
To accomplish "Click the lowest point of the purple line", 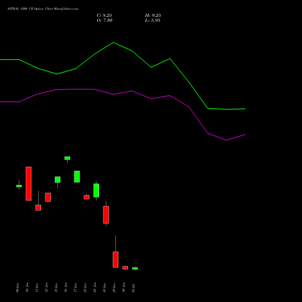I will click(x=226, y=140).
